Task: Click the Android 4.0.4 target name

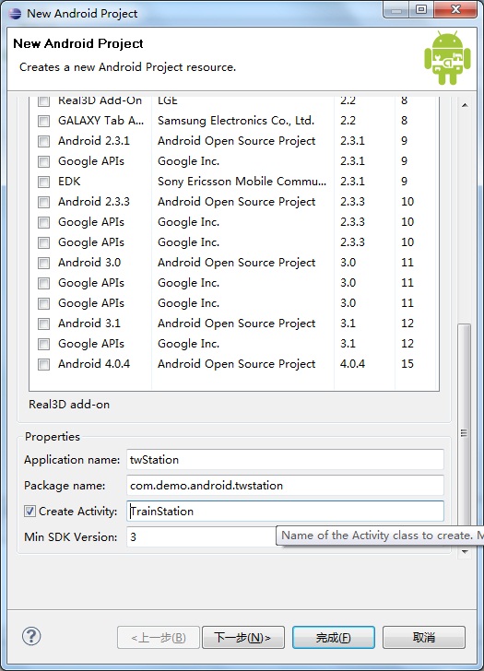Action: click(x=94, y=364)
